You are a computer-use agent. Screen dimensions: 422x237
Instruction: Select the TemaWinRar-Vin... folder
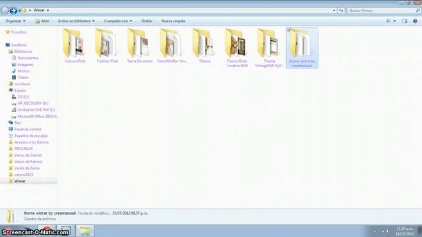coord(172,45)
